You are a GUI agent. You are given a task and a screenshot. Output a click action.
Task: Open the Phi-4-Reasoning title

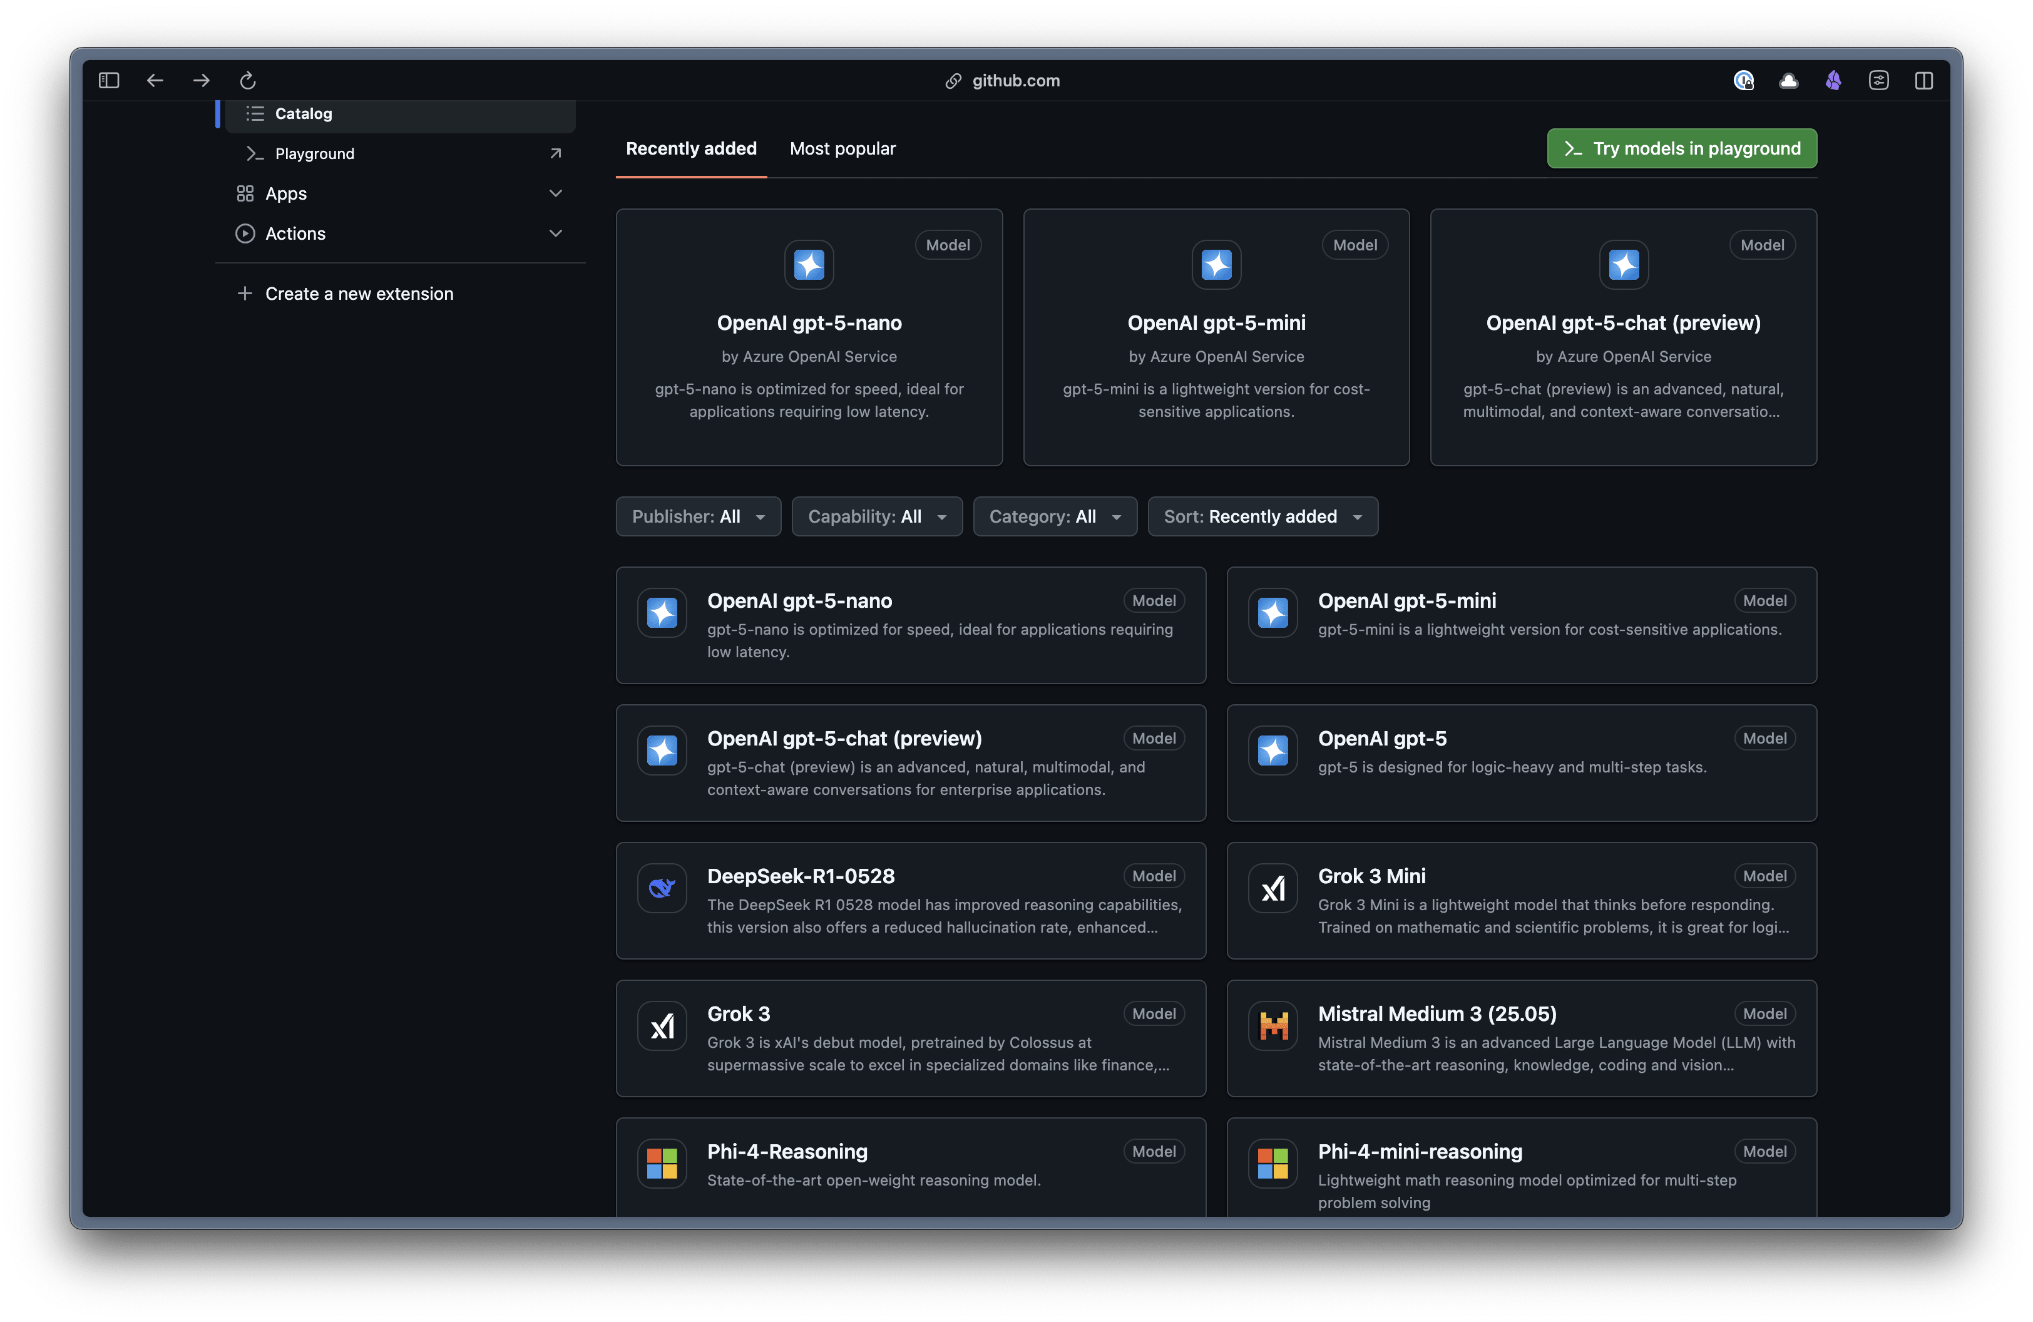click(787, 1151)
